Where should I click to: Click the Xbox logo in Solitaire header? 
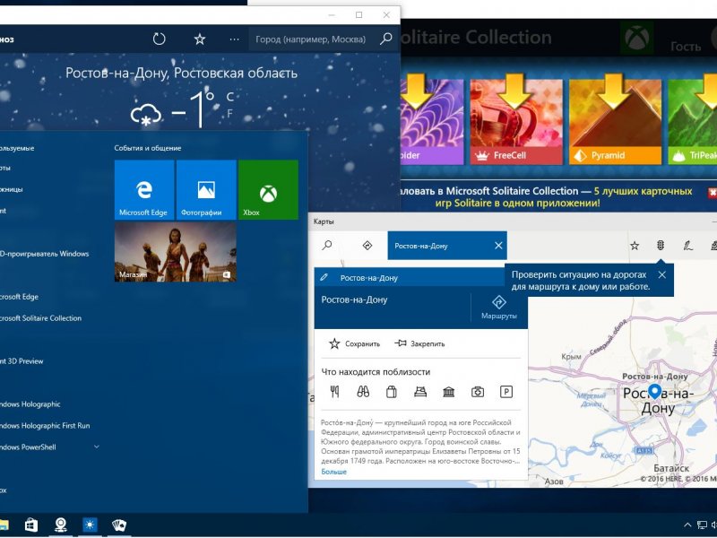(x=636, y=38)
